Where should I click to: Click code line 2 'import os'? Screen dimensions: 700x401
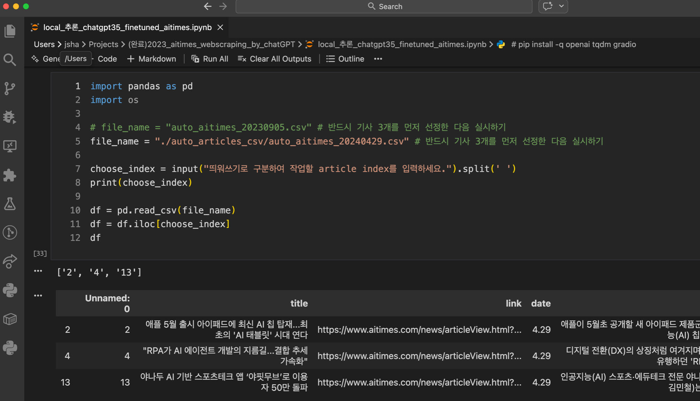114,100
